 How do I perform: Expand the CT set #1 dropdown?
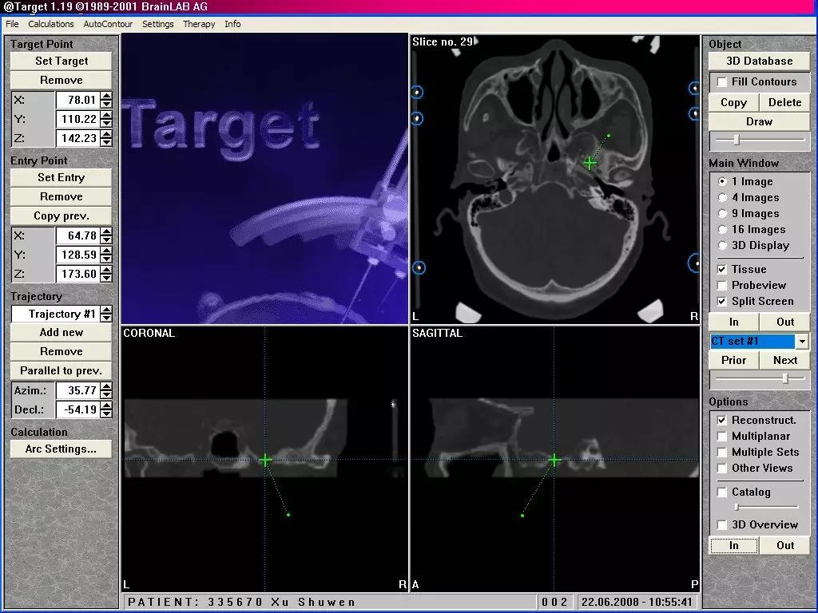pos(802,342)
